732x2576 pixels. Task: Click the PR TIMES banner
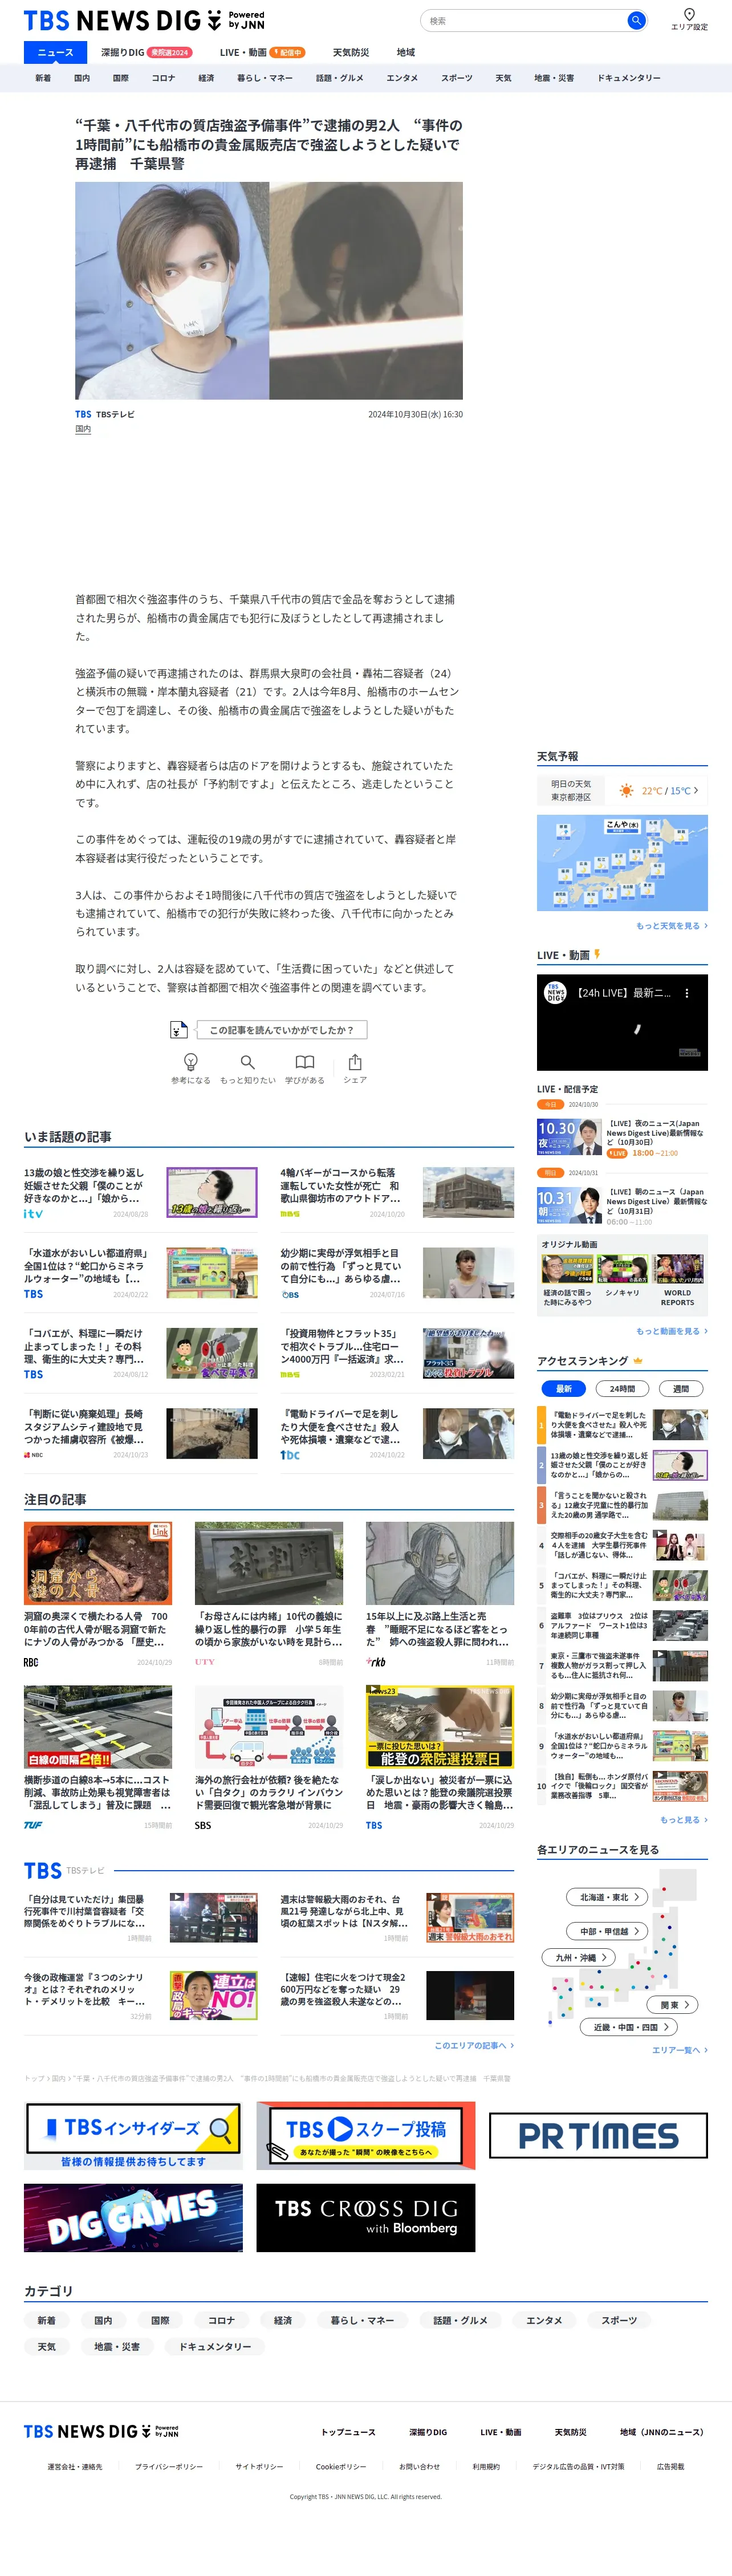598,2136
